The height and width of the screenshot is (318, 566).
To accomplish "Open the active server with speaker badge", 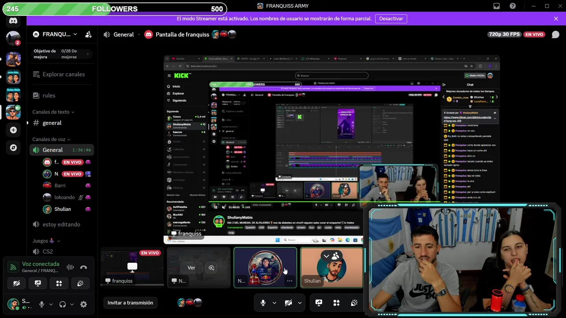I will tap(13, 112).
